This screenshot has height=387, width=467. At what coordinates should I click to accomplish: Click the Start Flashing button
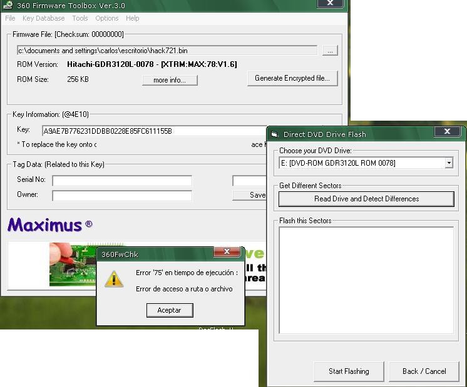click(349, 371)
